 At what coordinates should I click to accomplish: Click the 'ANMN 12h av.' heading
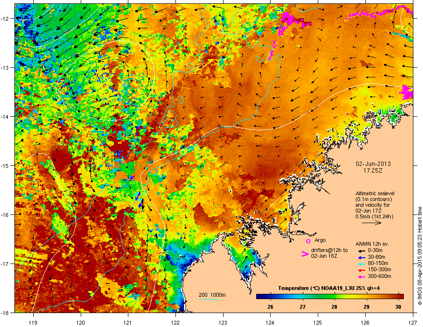click(372, 244)
